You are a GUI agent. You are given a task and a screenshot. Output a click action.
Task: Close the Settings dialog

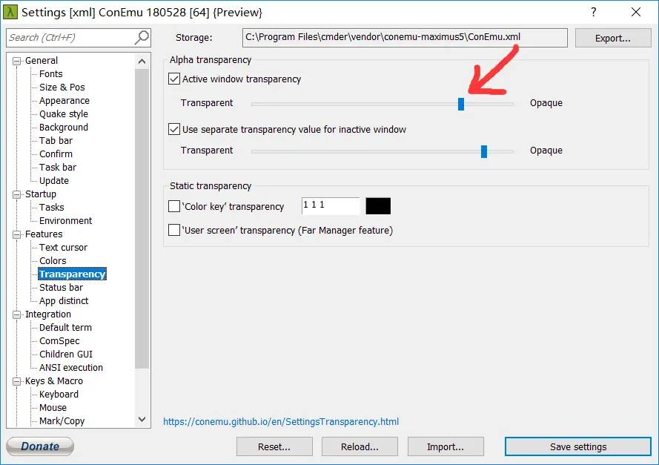point(636,12)
